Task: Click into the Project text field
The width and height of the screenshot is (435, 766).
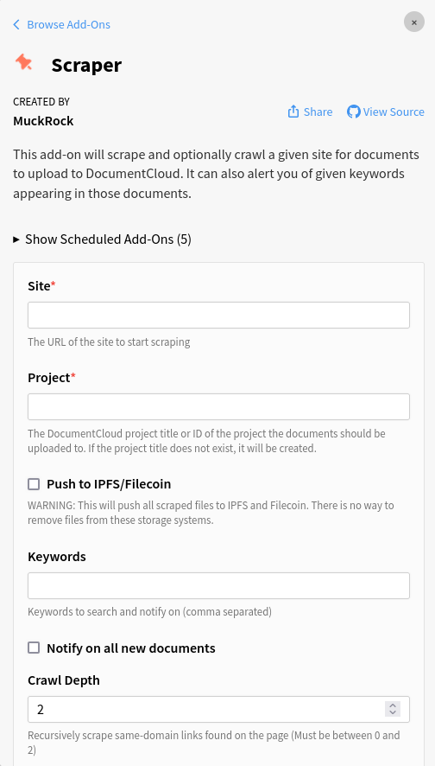Action: click(x=218, y=406)
